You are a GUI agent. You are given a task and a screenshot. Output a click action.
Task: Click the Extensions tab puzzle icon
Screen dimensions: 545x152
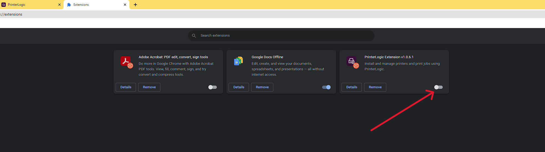(x=69, y=5)
